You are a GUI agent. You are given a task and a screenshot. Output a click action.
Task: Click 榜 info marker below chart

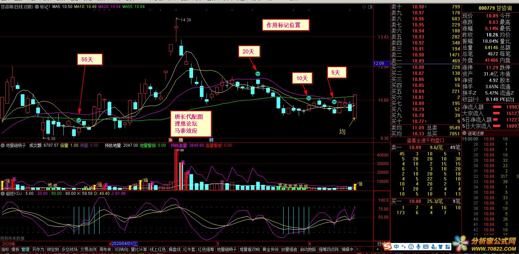tap(181, 140)
